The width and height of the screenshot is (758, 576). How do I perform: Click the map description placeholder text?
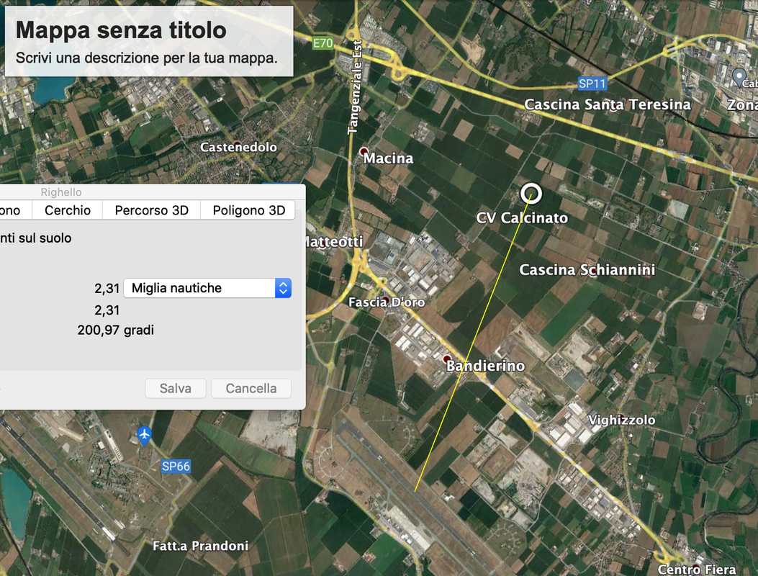tap(146, 58)
